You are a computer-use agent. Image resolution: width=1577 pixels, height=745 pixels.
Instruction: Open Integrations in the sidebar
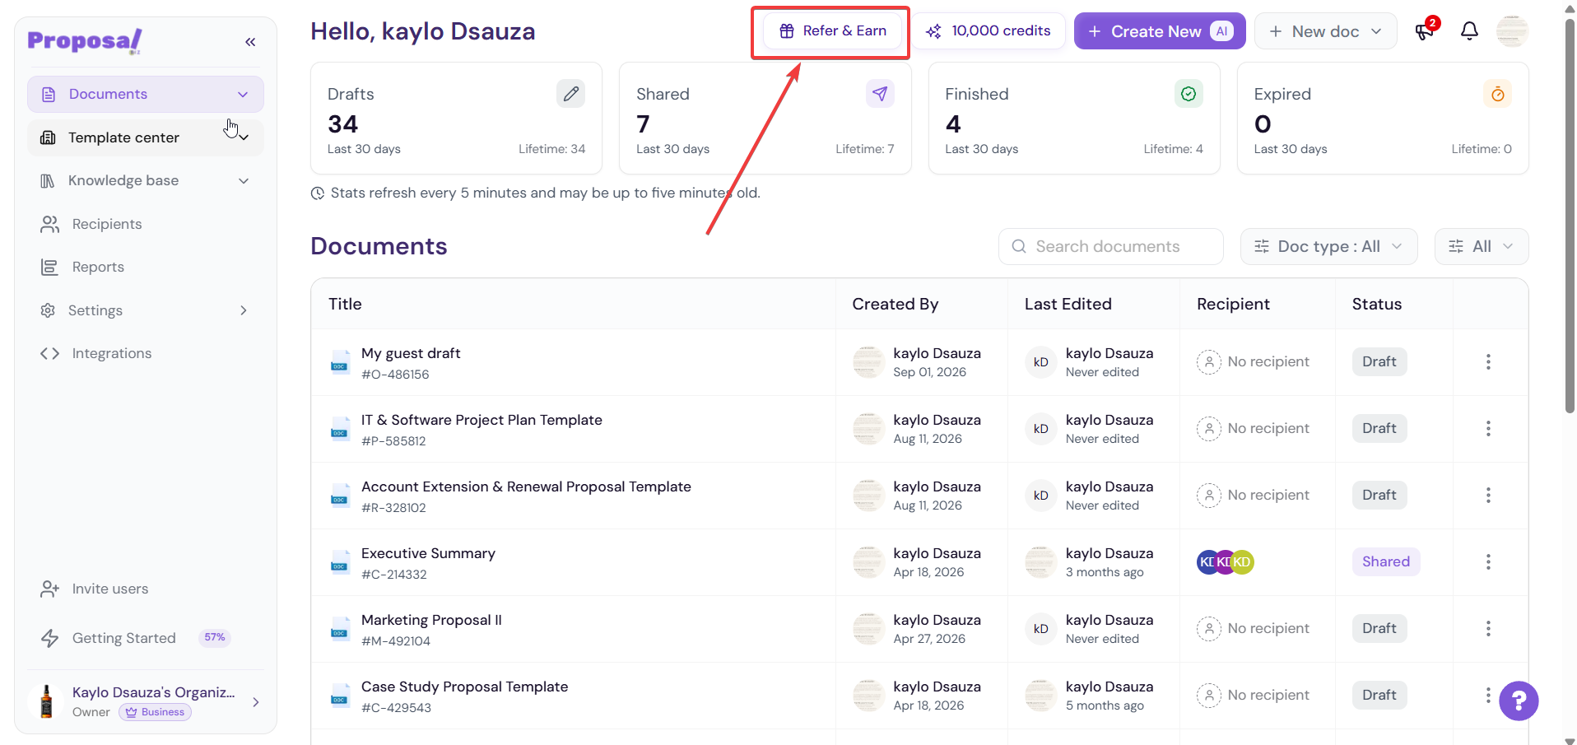pos(112,353)
